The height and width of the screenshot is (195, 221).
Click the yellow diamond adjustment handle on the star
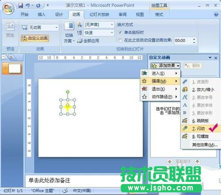(x=68, y=105)
